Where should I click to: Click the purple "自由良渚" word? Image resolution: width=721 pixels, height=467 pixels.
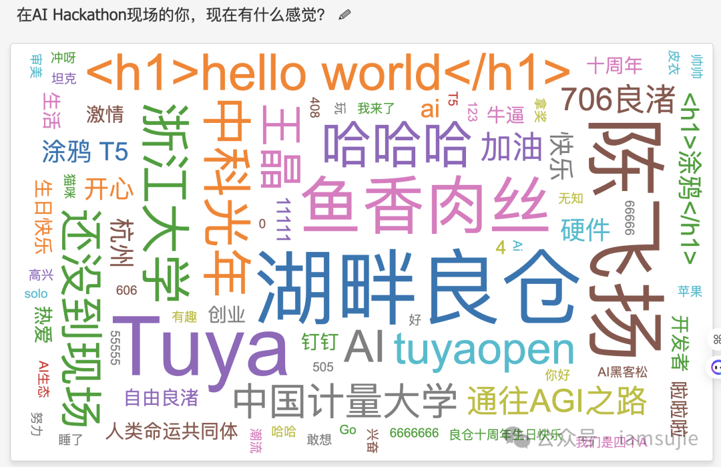pyautogui.click(x=162, y=398)
